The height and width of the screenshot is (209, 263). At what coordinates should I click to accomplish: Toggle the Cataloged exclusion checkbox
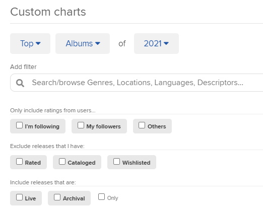coord(62,162)
